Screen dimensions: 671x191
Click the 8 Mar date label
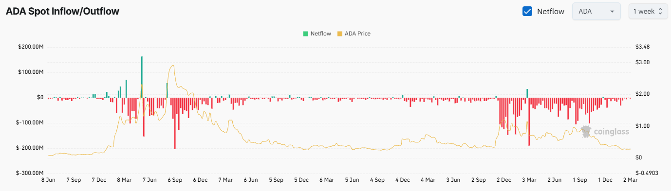pyautogui.click(x=124, y=180)
